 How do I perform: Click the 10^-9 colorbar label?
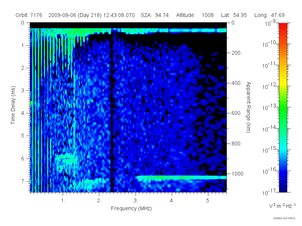pos(270,23)
